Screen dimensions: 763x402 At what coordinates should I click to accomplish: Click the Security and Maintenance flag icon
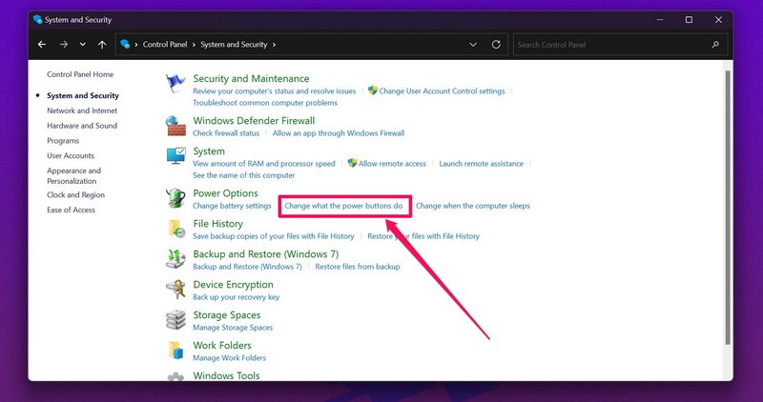point(175,84)
